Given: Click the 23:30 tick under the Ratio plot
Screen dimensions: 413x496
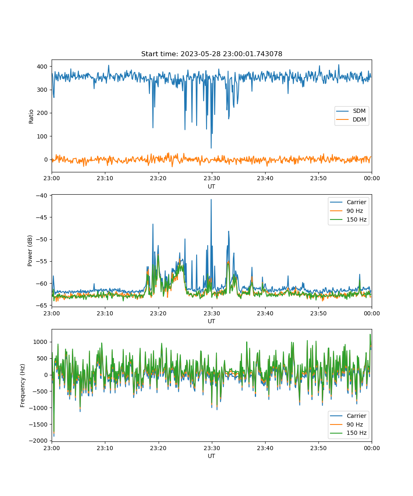Looking at the screenshot, I should 212,178.
